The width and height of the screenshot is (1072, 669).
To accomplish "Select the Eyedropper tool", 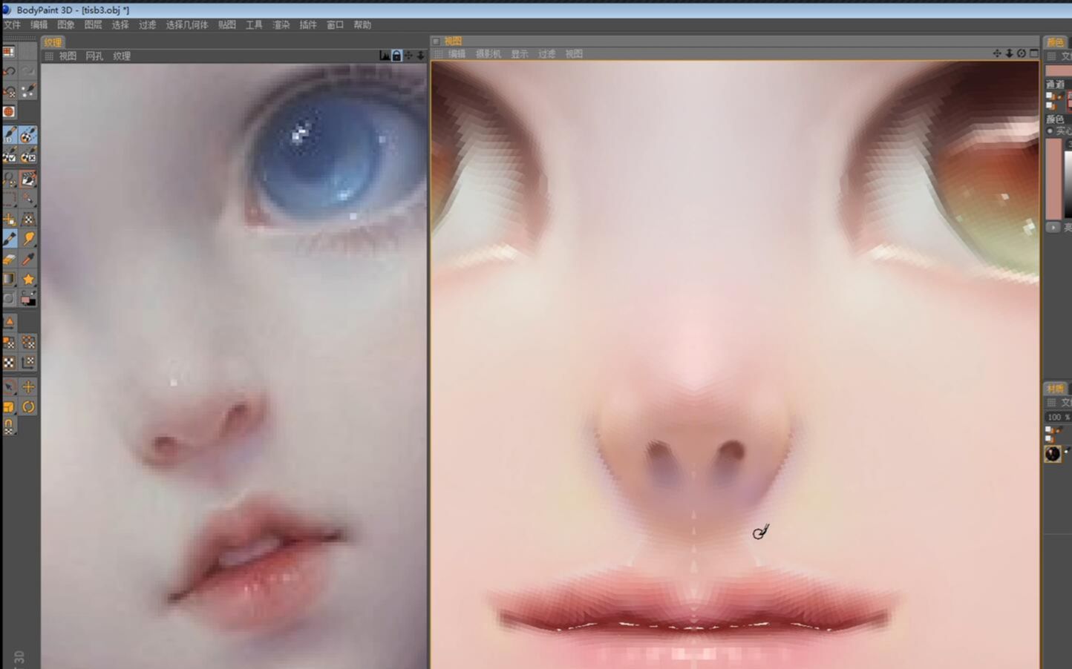I will 28,259.
